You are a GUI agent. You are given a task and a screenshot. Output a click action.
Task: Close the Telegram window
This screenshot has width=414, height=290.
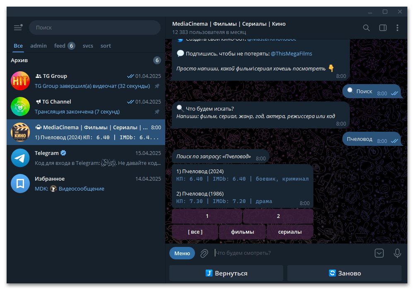400,12
